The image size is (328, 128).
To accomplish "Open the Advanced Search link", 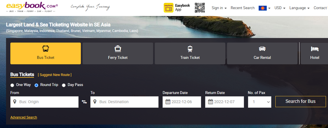I will pyautogui.click(x=24, y=117).
